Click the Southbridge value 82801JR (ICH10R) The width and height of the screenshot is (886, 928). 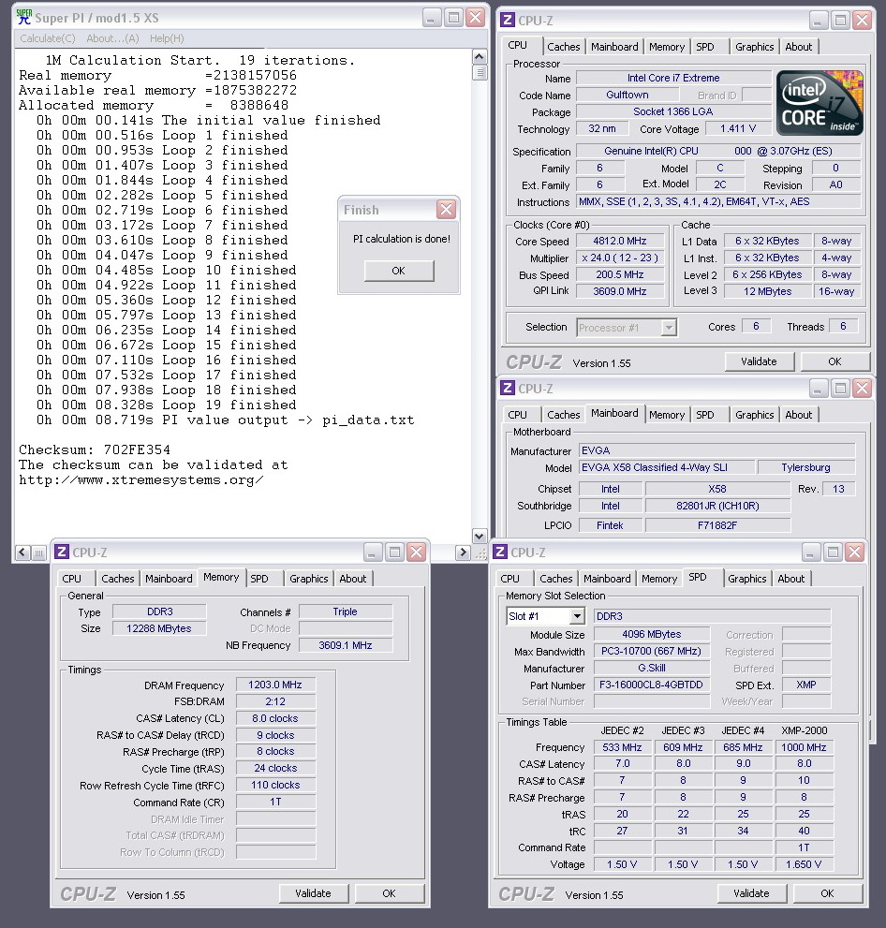coord(717,506)
